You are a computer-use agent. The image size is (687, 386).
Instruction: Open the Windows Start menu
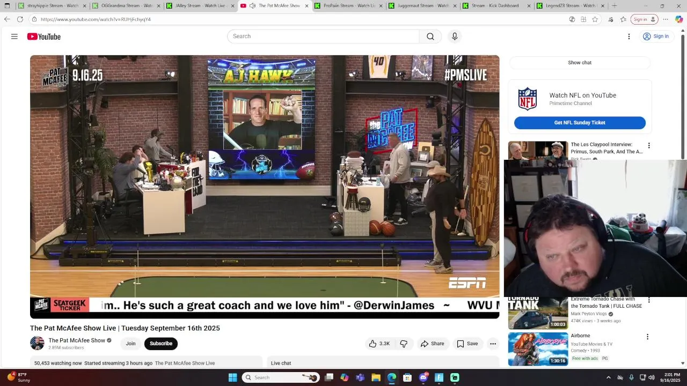click(232, 377)
